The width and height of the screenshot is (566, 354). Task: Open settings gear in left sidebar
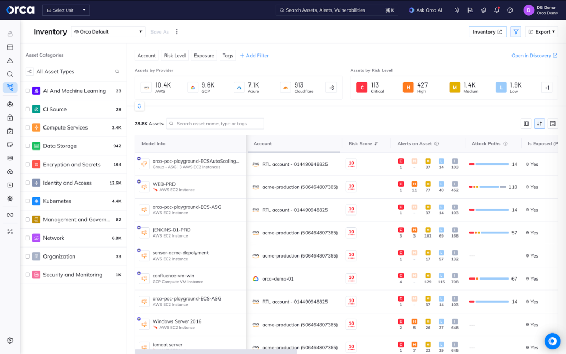[10, 340]
